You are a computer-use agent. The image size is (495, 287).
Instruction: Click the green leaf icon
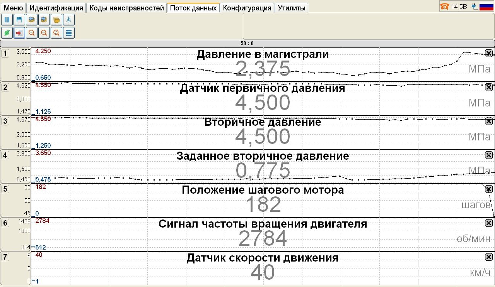pos(7,33)
